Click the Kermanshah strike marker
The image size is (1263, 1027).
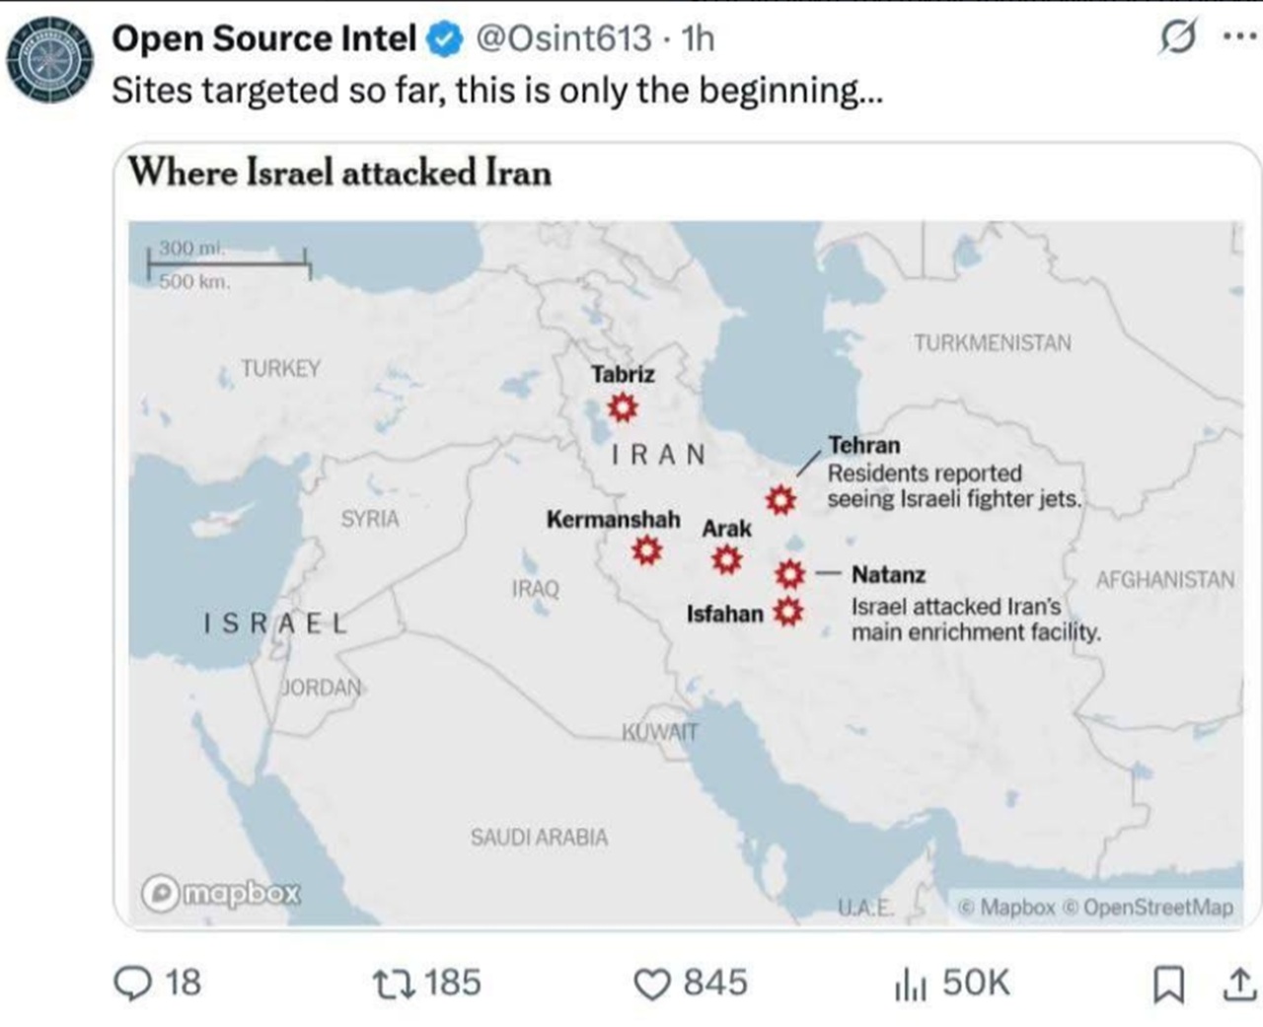click(x=647, y=550)
